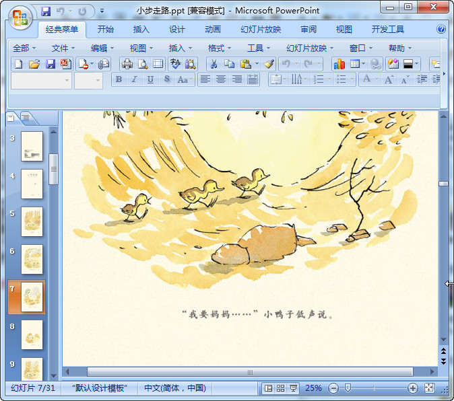
Task: Print the presentation using the printer icon
Action: coord(127,64)
